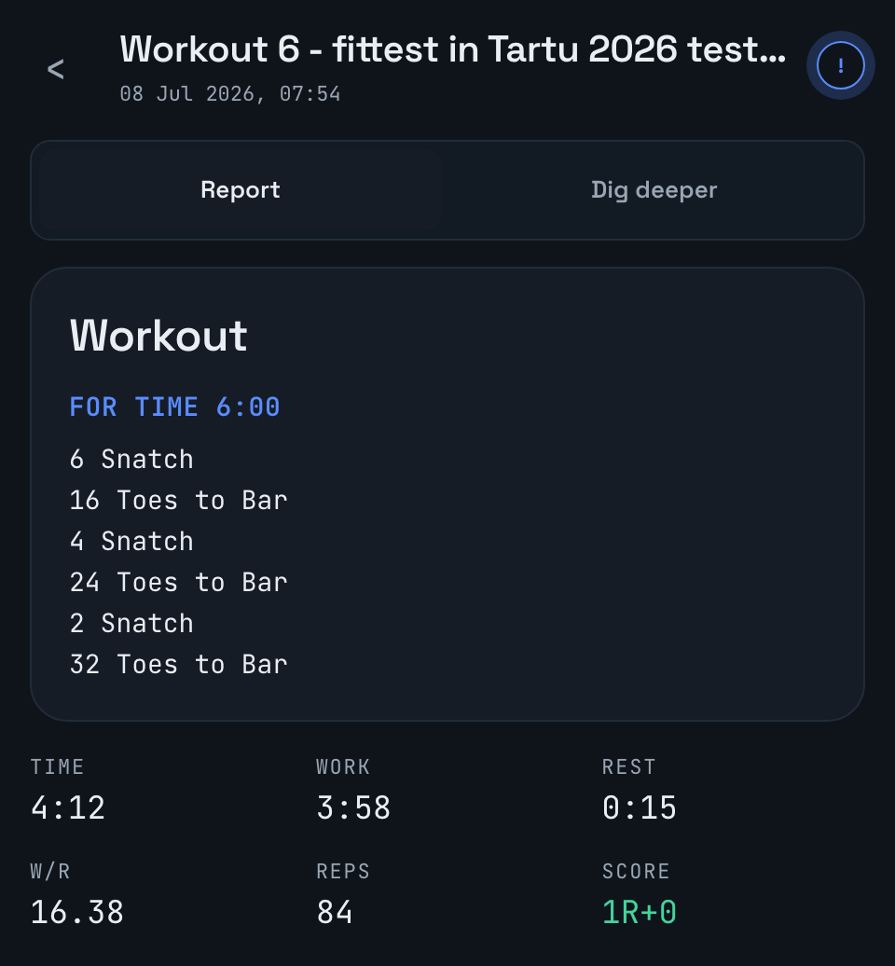Go back using the left chevron
The height and width of the screenshot is (966, 895).
click(x=55, y=69)
